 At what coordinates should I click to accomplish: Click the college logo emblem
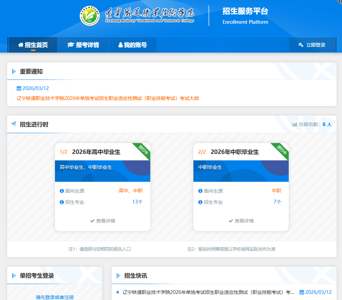pyautogui.click(x=90, y=16)
